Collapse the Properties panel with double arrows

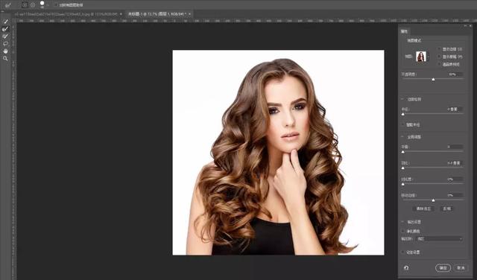[465, 26]
